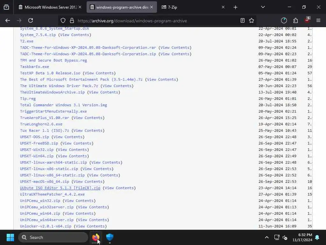Viewport: 326px width, 245px height.
Task: Open the Extensions puzzle icon
Action: pos(295,20)
